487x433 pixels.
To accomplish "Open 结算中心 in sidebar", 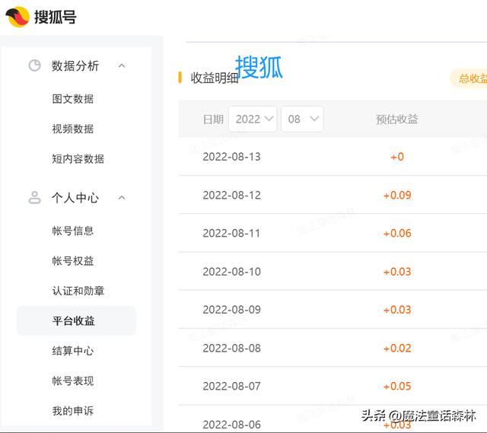I will click(x=73, y=351).
